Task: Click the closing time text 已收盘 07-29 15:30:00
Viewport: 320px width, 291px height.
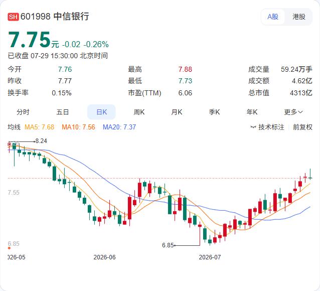Action: pos(43,56)
